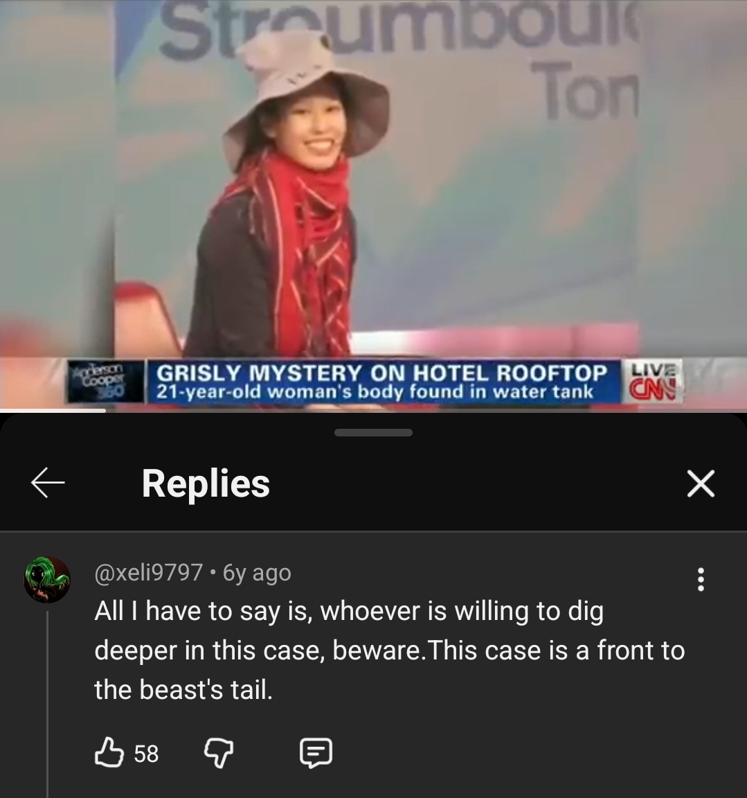Close the Replies panel with X
Screen dimensions: 747x798
(700, 483)
